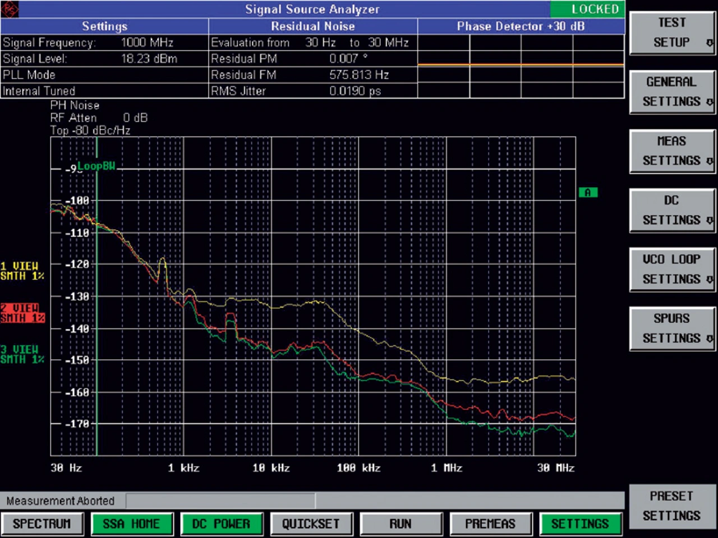Click the evaluation end 30 MHz value
The height and width of the screenshot is (538, 718).
coord(388,43)
